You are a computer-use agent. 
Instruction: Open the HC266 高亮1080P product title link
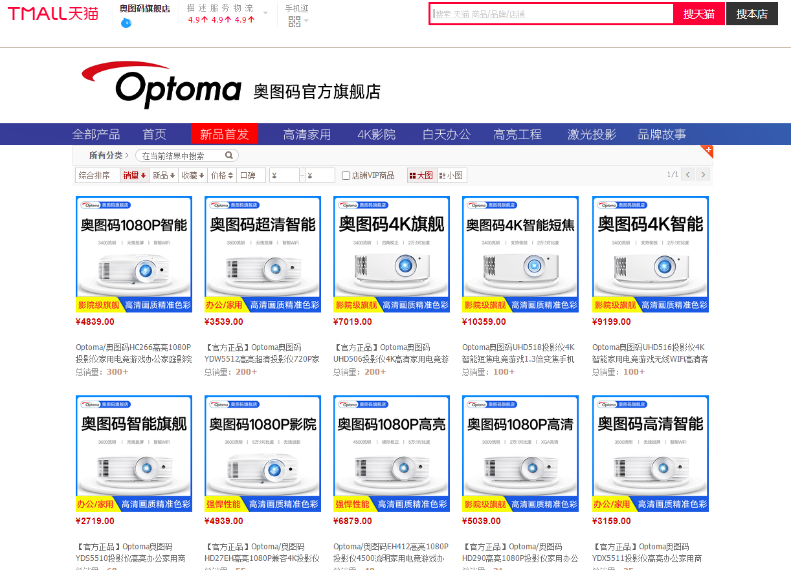(x=134, y=353)
